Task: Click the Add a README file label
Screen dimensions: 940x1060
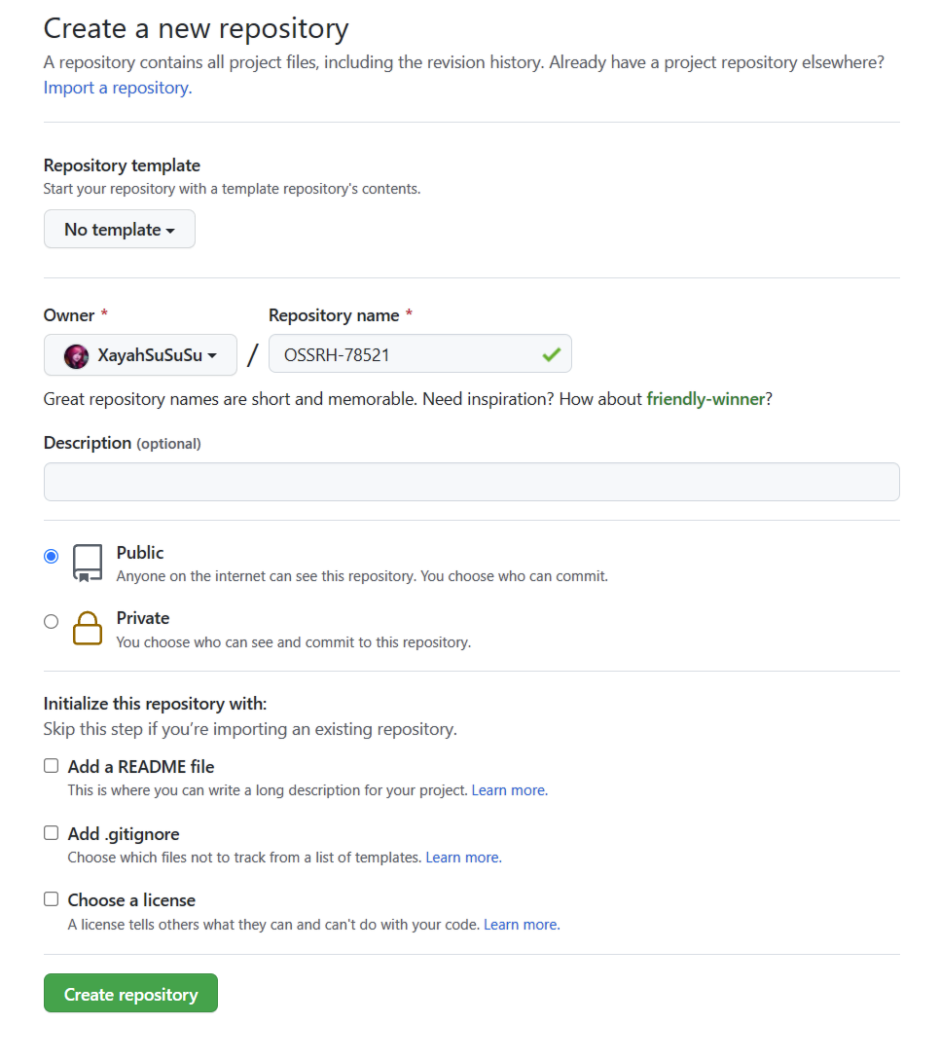Action: pos(141,767)
